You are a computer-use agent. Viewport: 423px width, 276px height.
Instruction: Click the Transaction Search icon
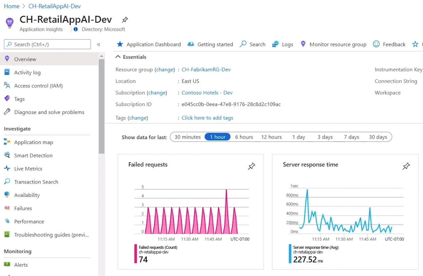point(7,182)
